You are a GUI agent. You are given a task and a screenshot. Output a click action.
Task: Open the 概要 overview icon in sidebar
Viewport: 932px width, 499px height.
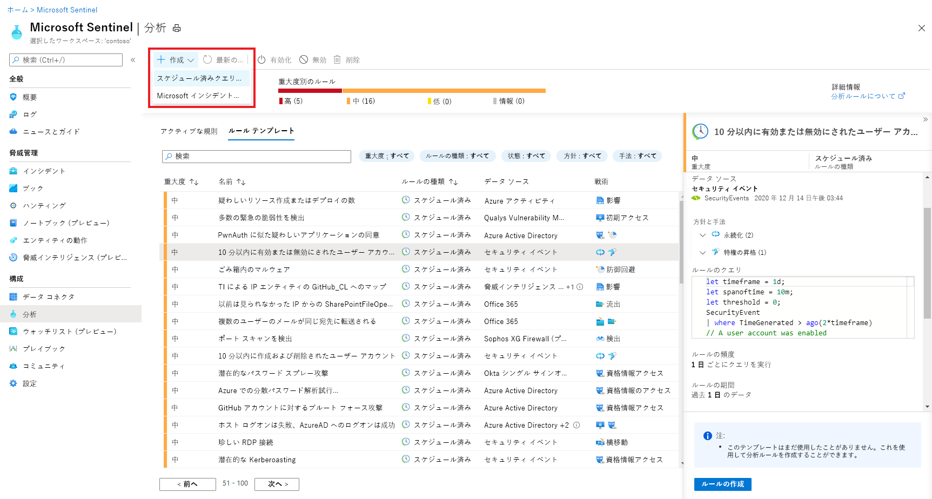pyautogui.click(x=14, y=97)
